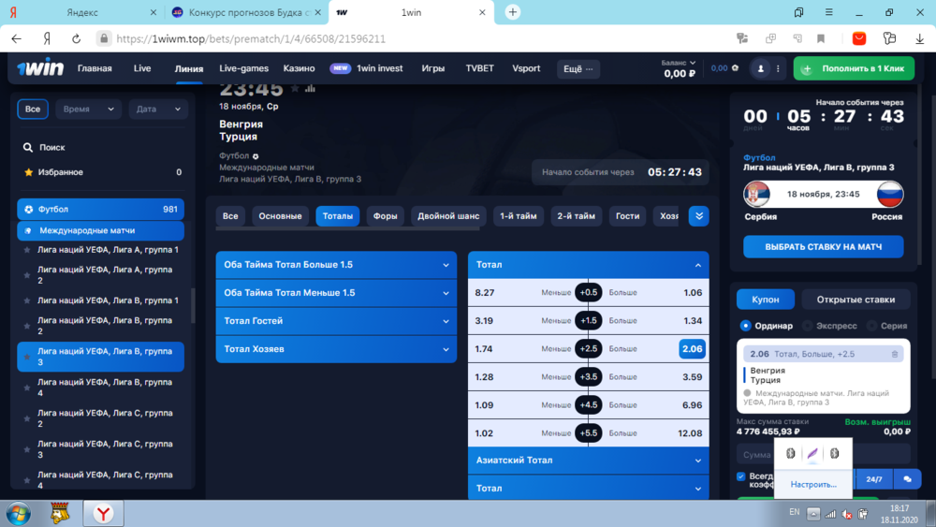Screen dimensions: 936x527
Task: Click the bonus coin icon beside 0,00
Action: coord(736,68)
